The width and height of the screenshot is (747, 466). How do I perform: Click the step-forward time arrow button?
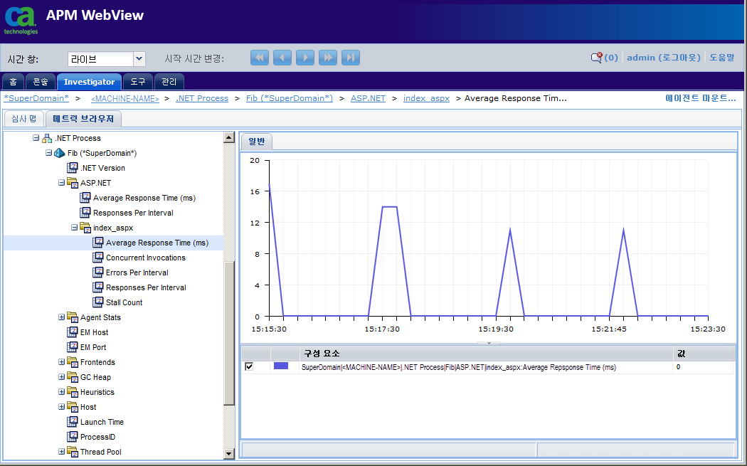click(305, 58)
